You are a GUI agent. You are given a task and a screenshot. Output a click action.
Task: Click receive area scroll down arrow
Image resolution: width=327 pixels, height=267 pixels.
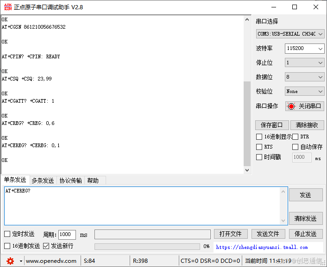point(247,170)
